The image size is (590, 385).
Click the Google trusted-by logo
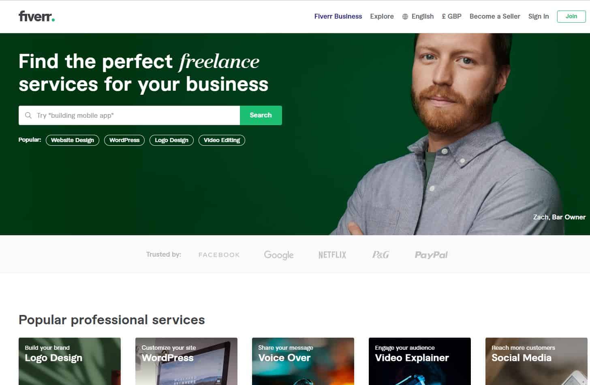tap(279, 255)
